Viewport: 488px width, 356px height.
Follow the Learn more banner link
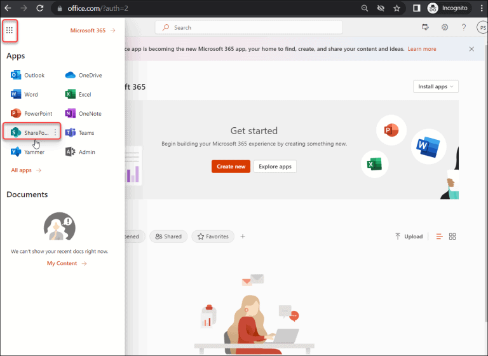tap(422, 49)
